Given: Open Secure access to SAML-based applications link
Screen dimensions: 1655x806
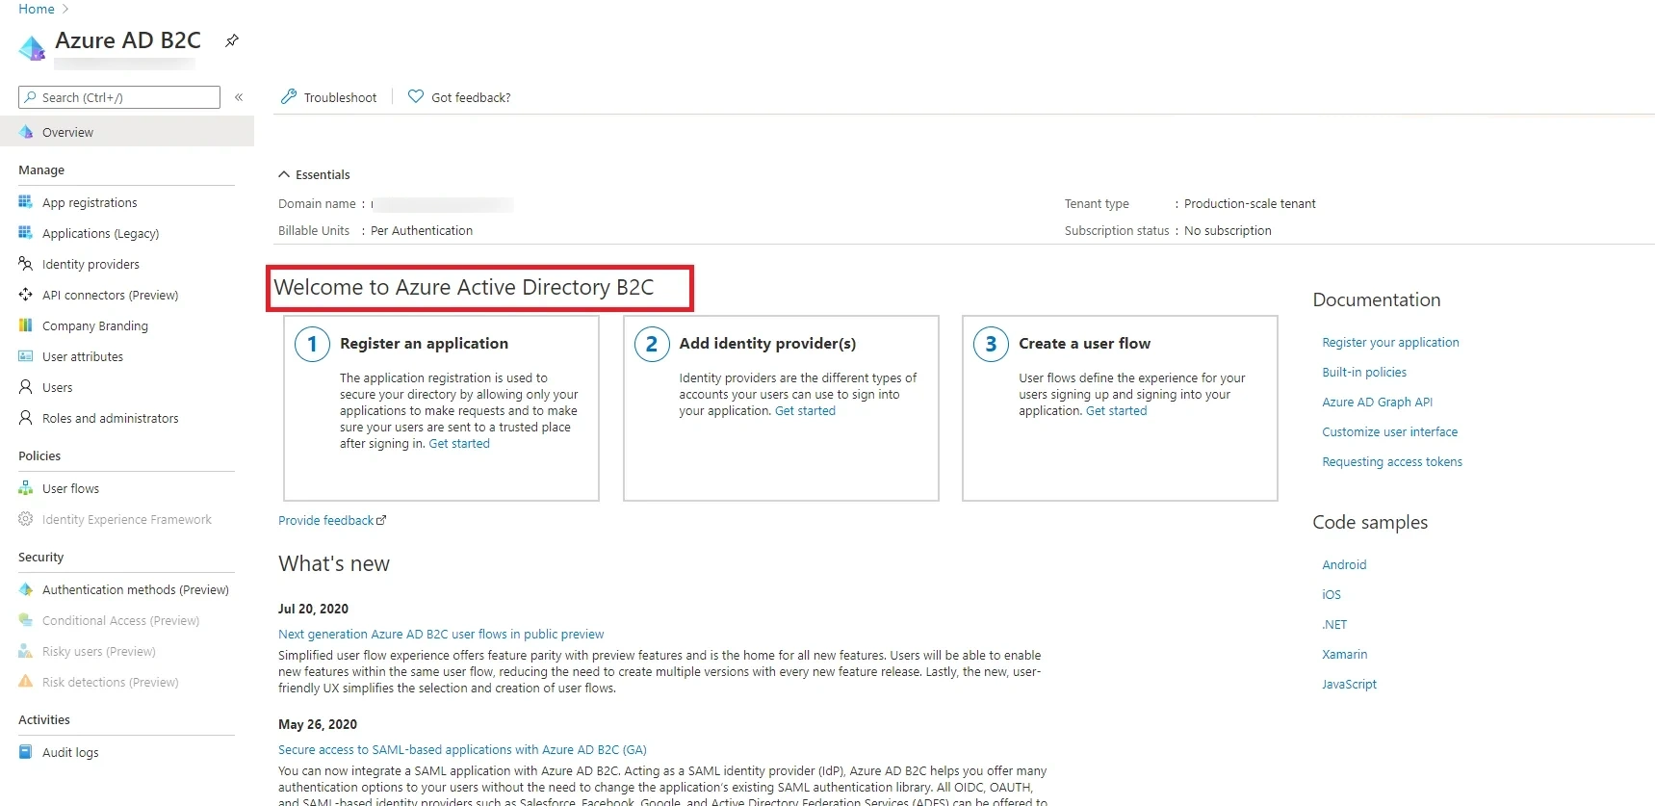Looking at the screenshot, I should coord(462,749).
